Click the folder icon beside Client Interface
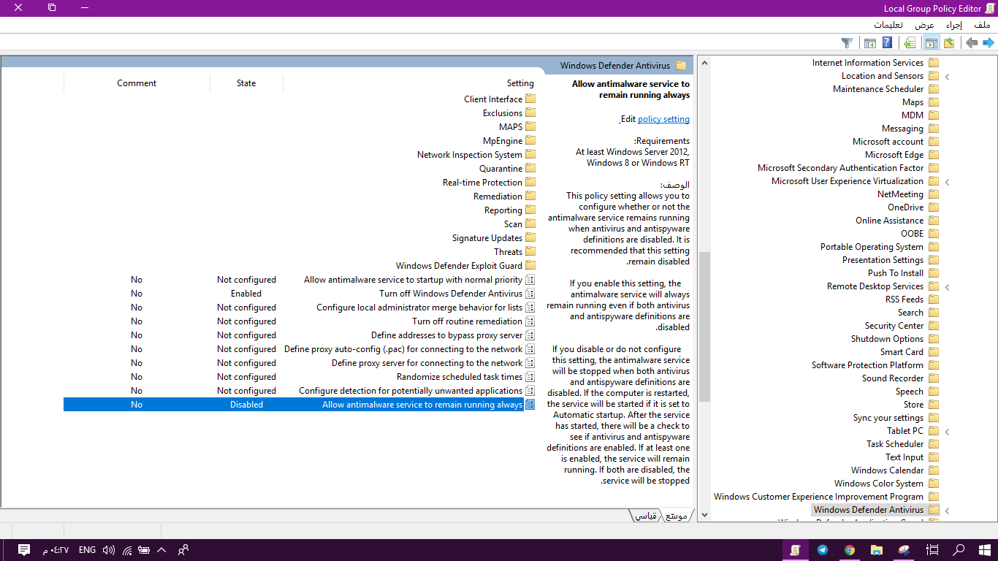The image size is (998, 561). [x=530, y=99]
